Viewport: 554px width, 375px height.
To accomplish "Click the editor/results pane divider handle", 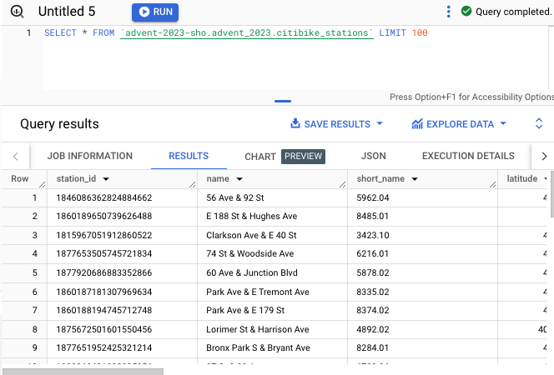I will [283, 101].
